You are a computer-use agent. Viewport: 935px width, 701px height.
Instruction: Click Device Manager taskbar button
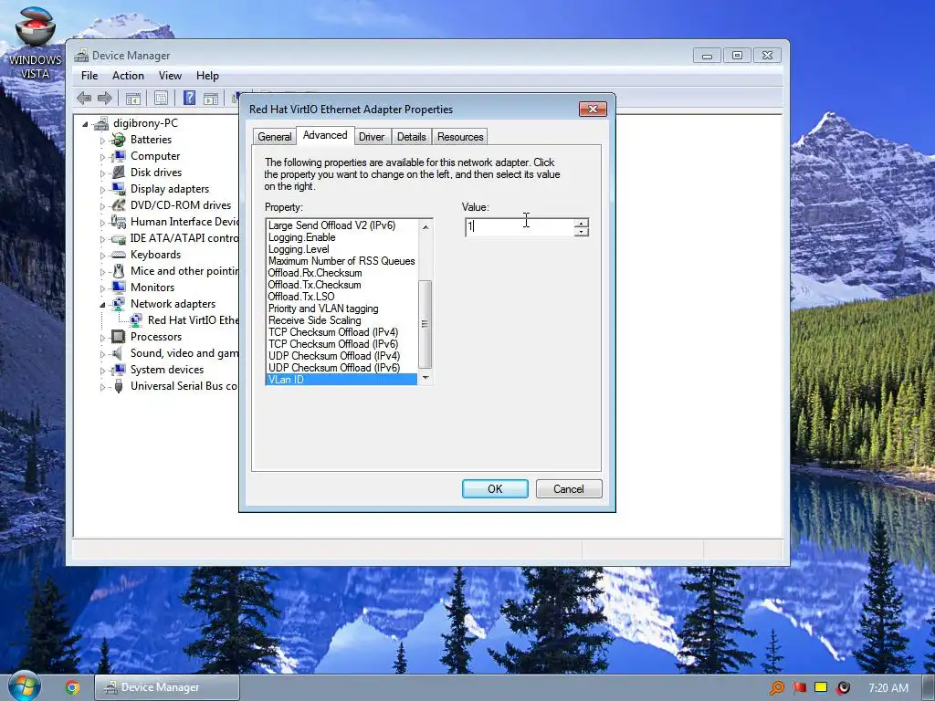167,687
